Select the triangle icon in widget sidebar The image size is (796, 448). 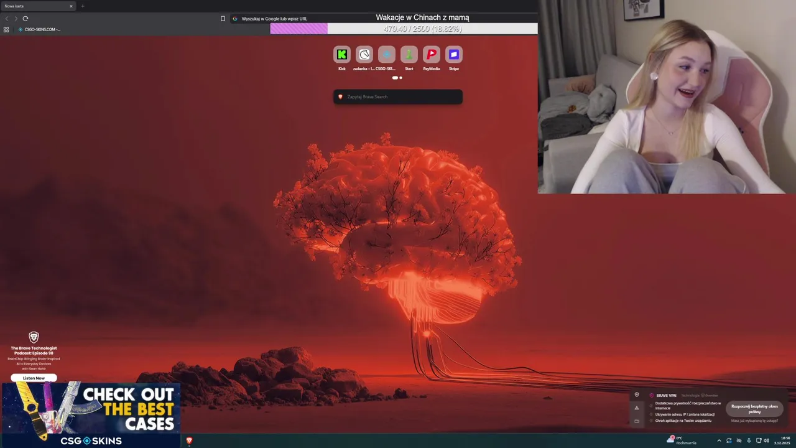pyautogui.click(x=636, y=408)
